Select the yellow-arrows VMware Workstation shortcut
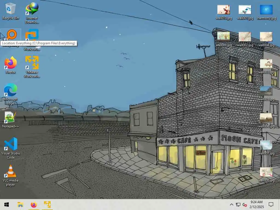The height and width of the screenshot is (210, 280). tap(32, 67)
